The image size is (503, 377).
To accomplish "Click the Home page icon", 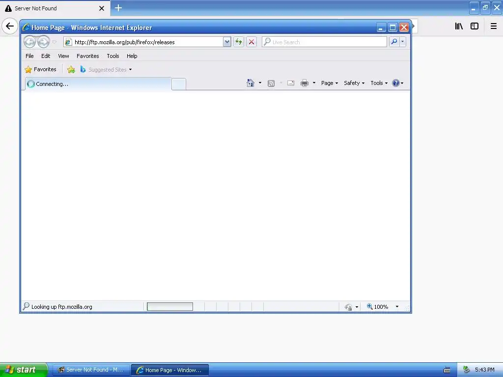I will 251,83.
